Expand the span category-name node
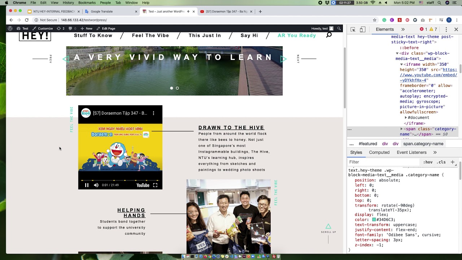Viewport: 462px width, 260px height. pos(401,129)
